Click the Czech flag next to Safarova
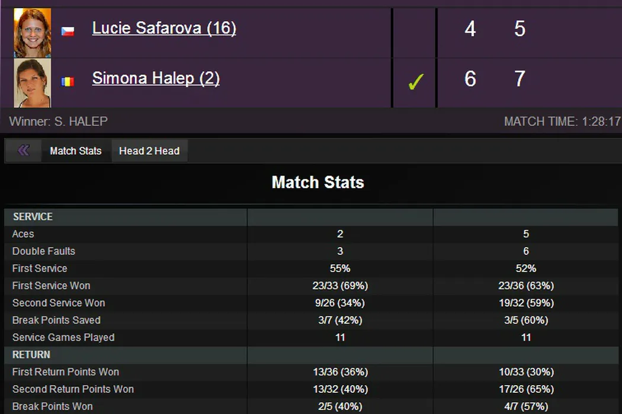Image resolution: width=622 pixels, height=414 pixels. click(68, 31)
